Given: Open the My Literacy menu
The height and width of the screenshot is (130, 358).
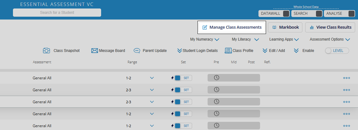Looking at the screenshot, I should pyautogui.click(x=245, y=39).
